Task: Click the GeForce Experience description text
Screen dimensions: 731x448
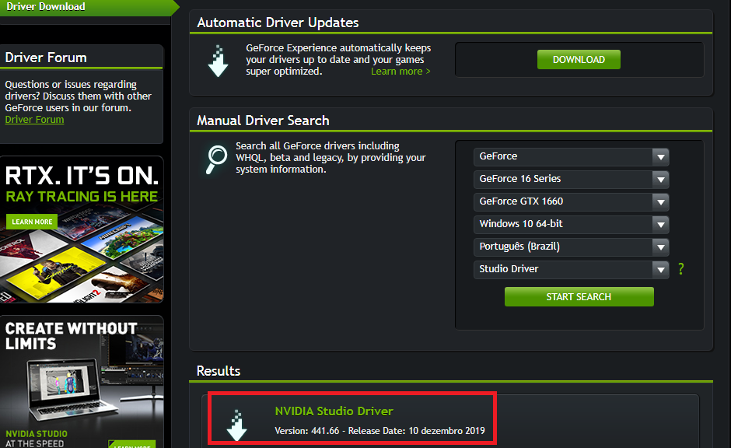Action: pyautogui.click(x=338, y=60)
